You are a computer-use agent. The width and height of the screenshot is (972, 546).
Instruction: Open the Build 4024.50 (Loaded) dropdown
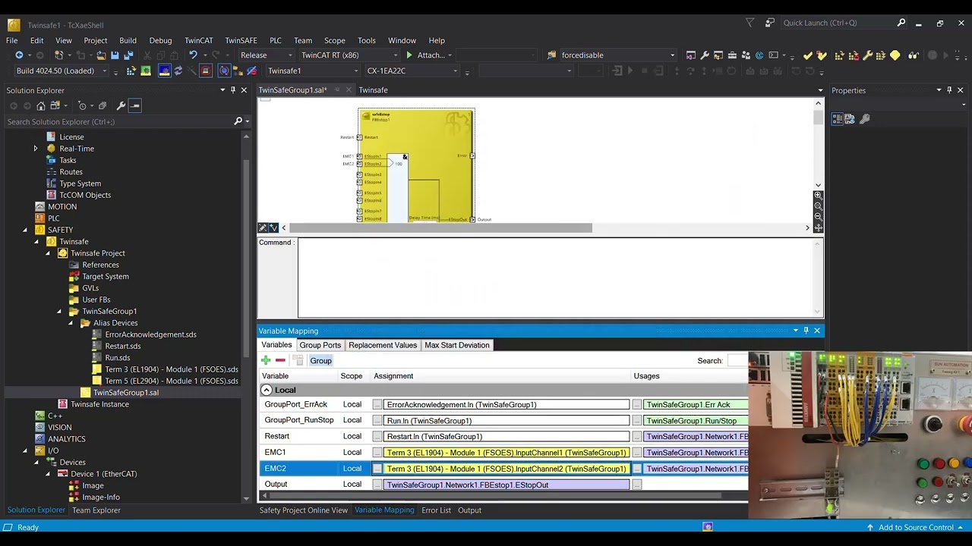pyautogui.click(x=105, y=71)
